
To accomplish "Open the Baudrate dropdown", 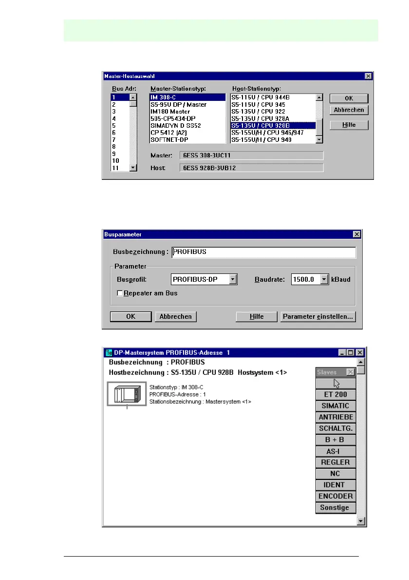I will [324, 279].
